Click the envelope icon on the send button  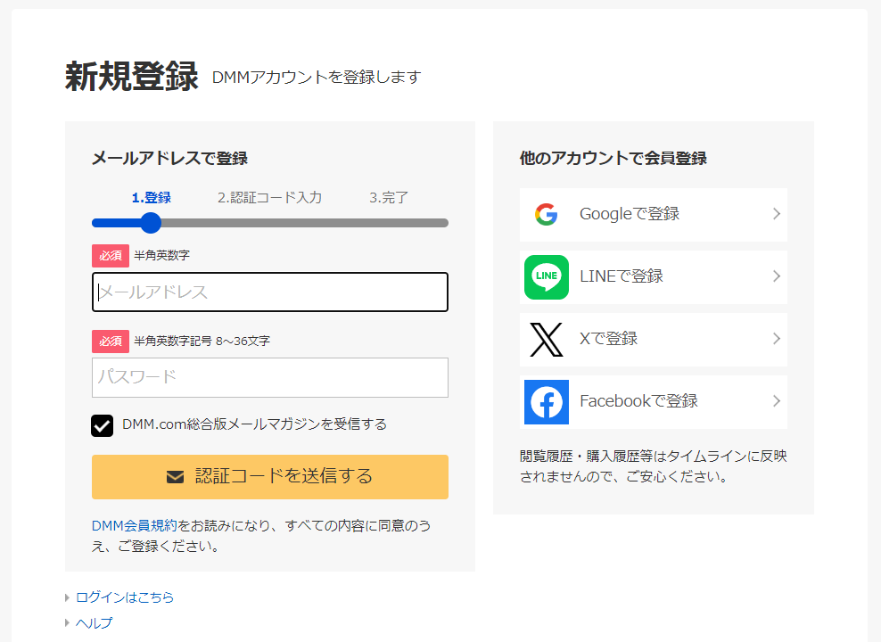[x=176, y=477]
